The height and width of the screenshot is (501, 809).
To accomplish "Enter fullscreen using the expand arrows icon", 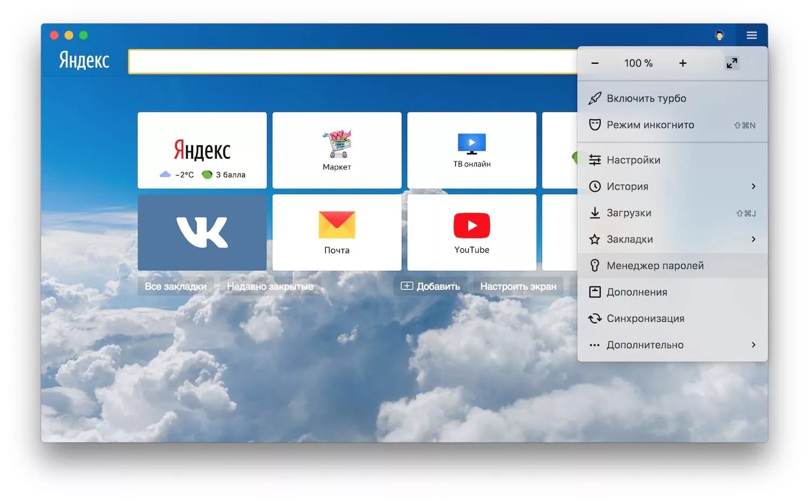I will [731, 63].
